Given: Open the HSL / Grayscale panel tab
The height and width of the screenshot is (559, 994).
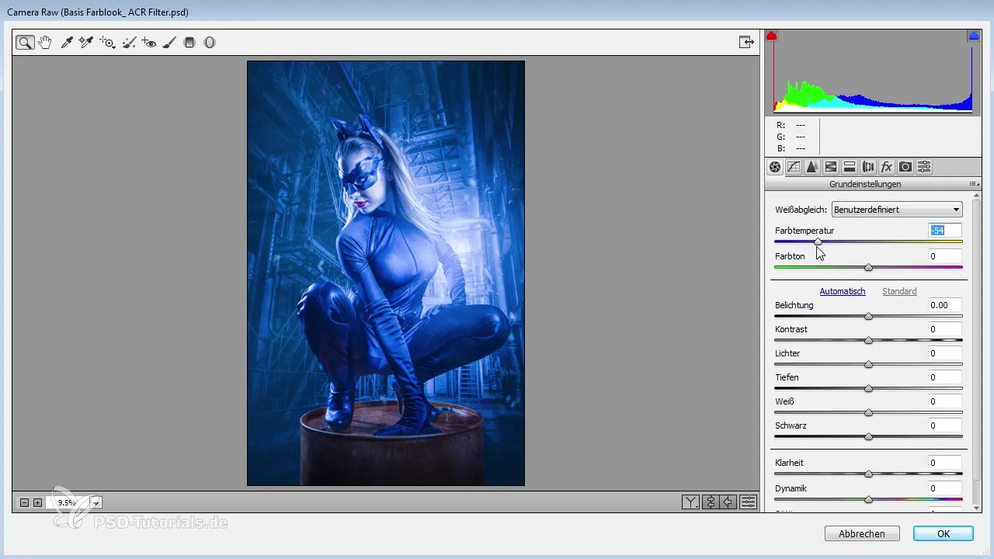Looking at the screenshot, I should 830,167.
